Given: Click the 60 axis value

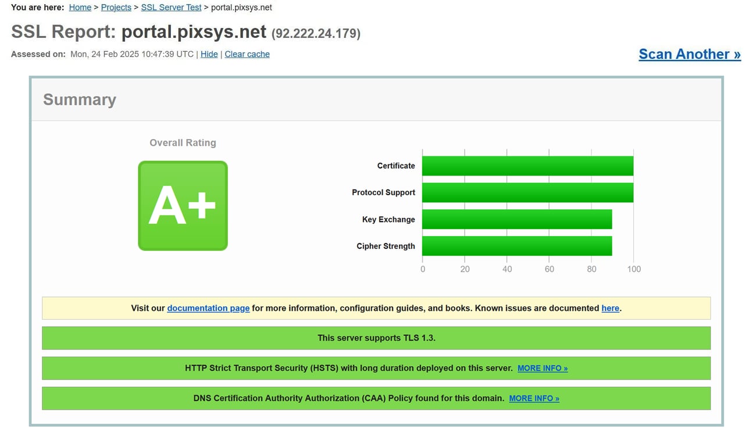Looking at the screenshot, I should 550,269.
